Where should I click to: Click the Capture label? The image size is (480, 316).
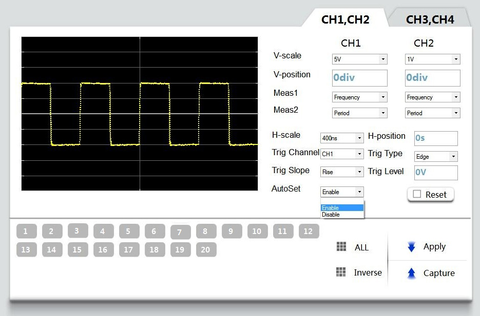pyautogui.click(x=439, y=273)
